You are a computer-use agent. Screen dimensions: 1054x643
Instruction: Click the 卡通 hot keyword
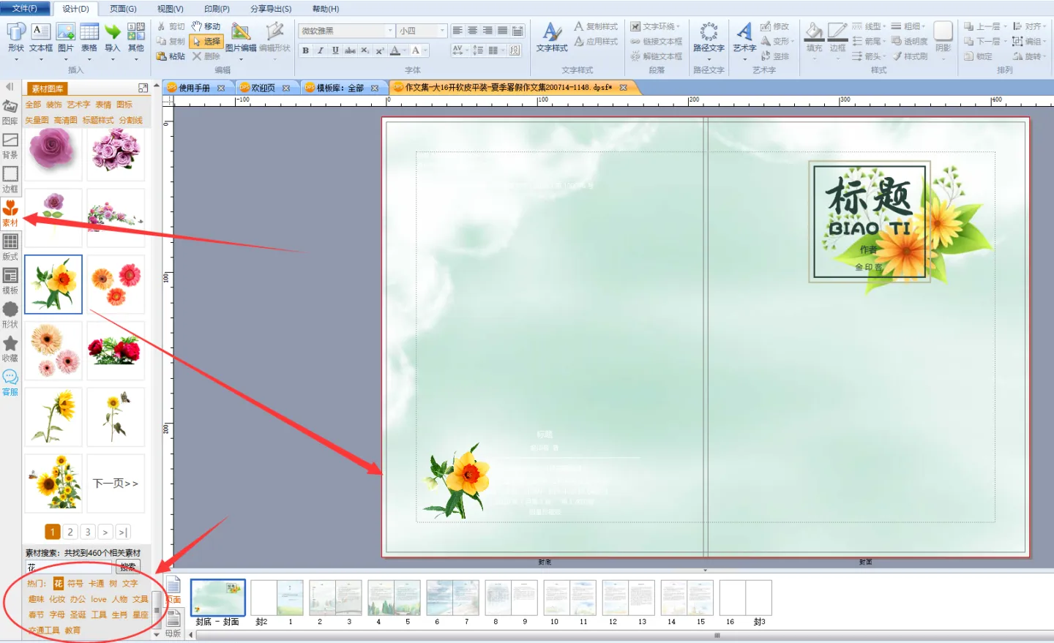click(x=96, y=584)
